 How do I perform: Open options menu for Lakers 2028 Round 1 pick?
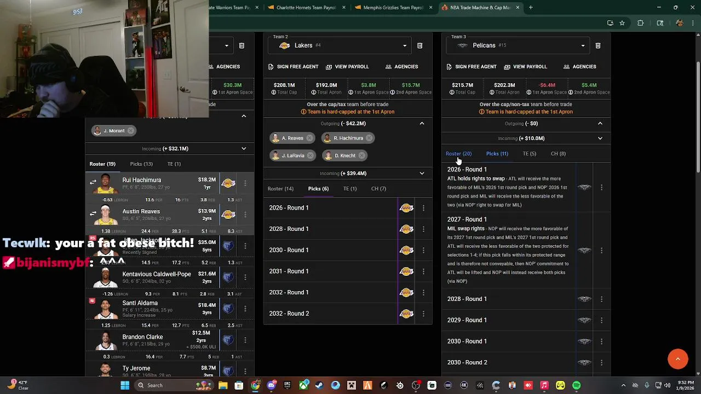pyautogui.click(x=423, y=229)
